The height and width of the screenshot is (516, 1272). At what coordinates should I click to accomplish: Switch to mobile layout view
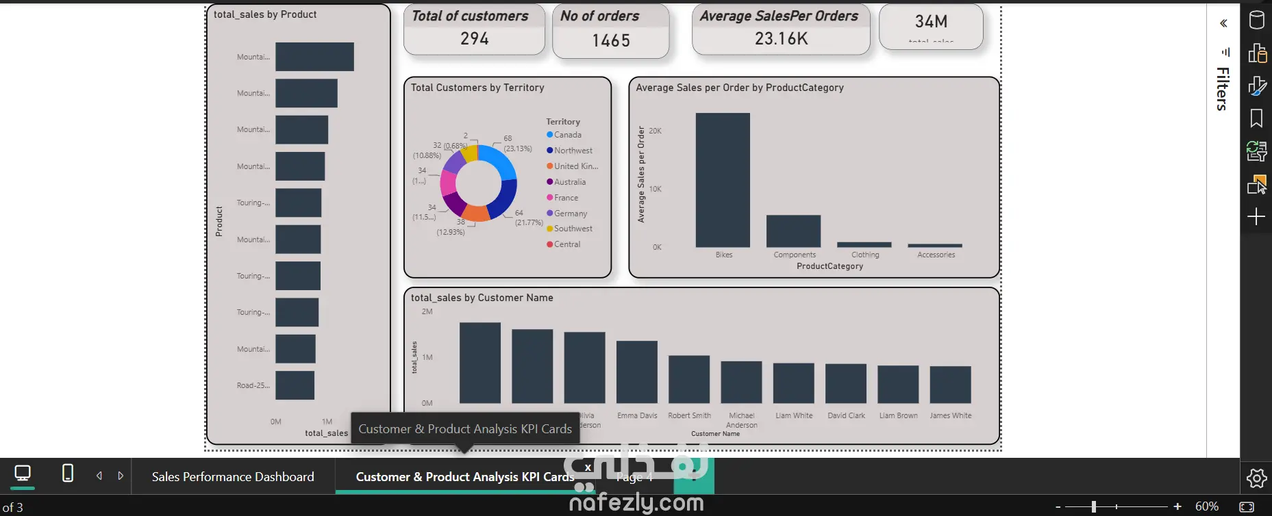tap(68, 474)
